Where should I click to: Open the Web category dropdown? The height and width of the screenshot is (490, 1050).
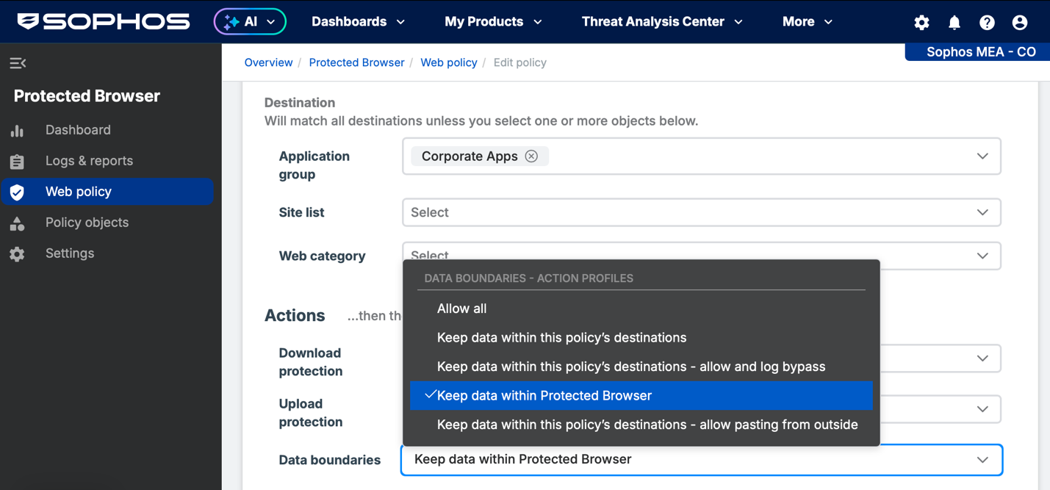pyautogui.click(x=982, y=256)
